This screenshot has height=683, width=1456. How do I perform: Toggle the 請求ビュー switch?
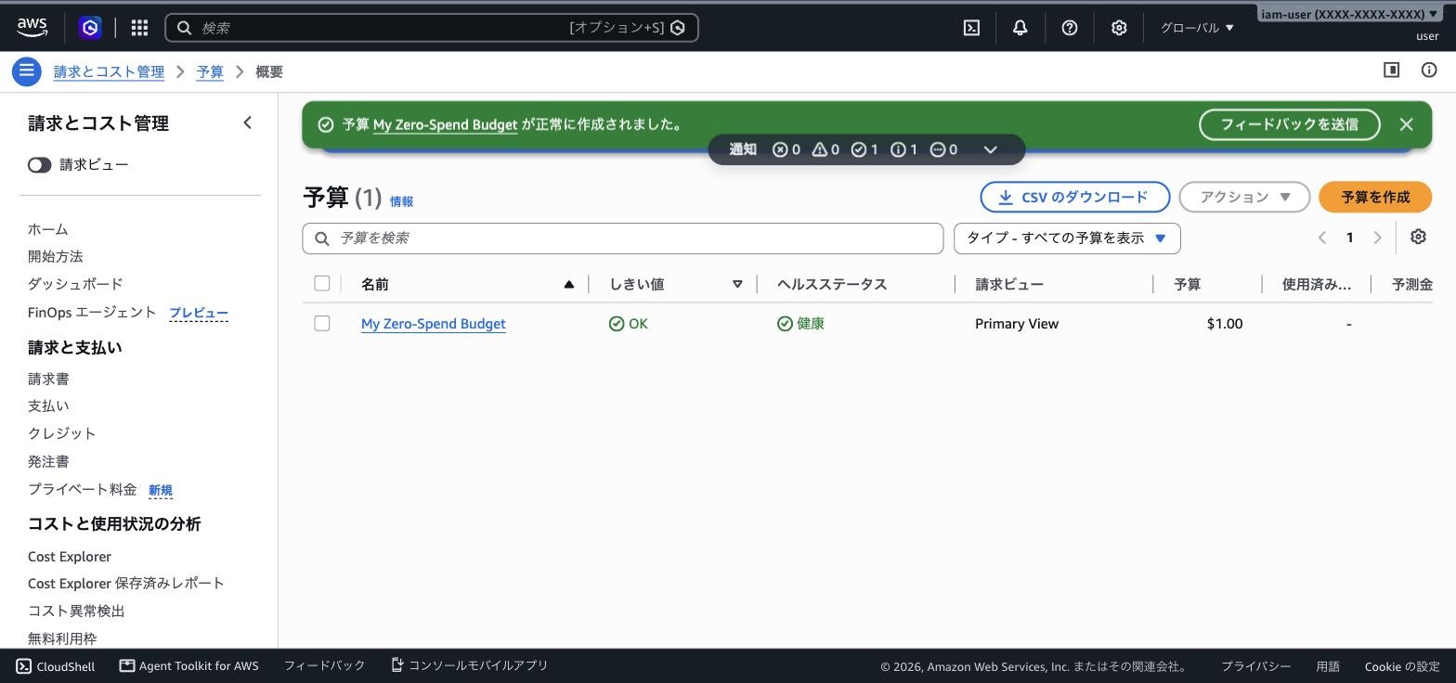(x=39, y=165)
